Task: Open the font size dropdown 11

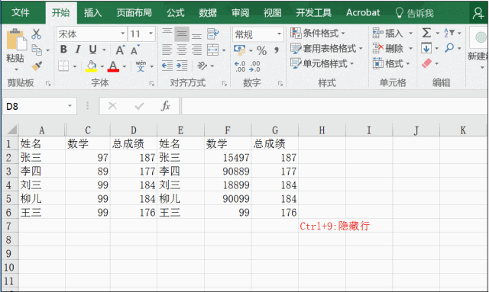Action: 151,34
